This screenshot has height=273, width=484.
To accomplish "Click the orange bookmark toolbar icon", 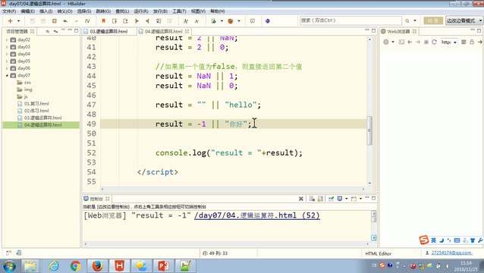I will click(x=103, y=21).
